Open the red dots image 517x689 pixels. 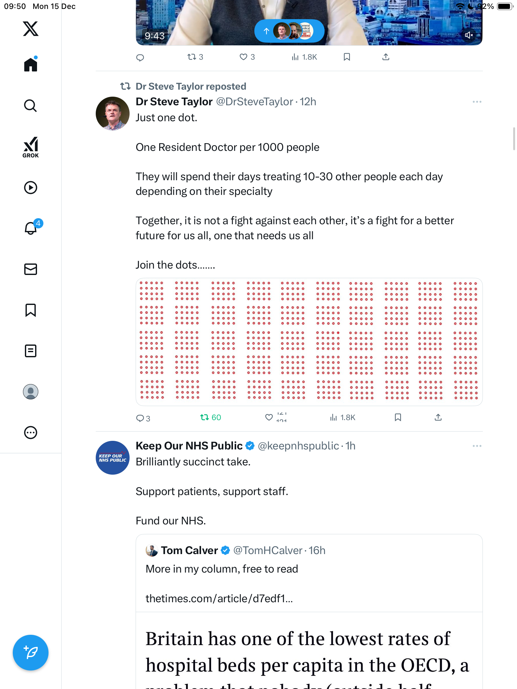[309, 342]
